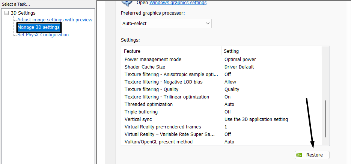Click Texture filtering Trilinear optimization On value
This screenshot has height=164, width=351.
[227, 97]
